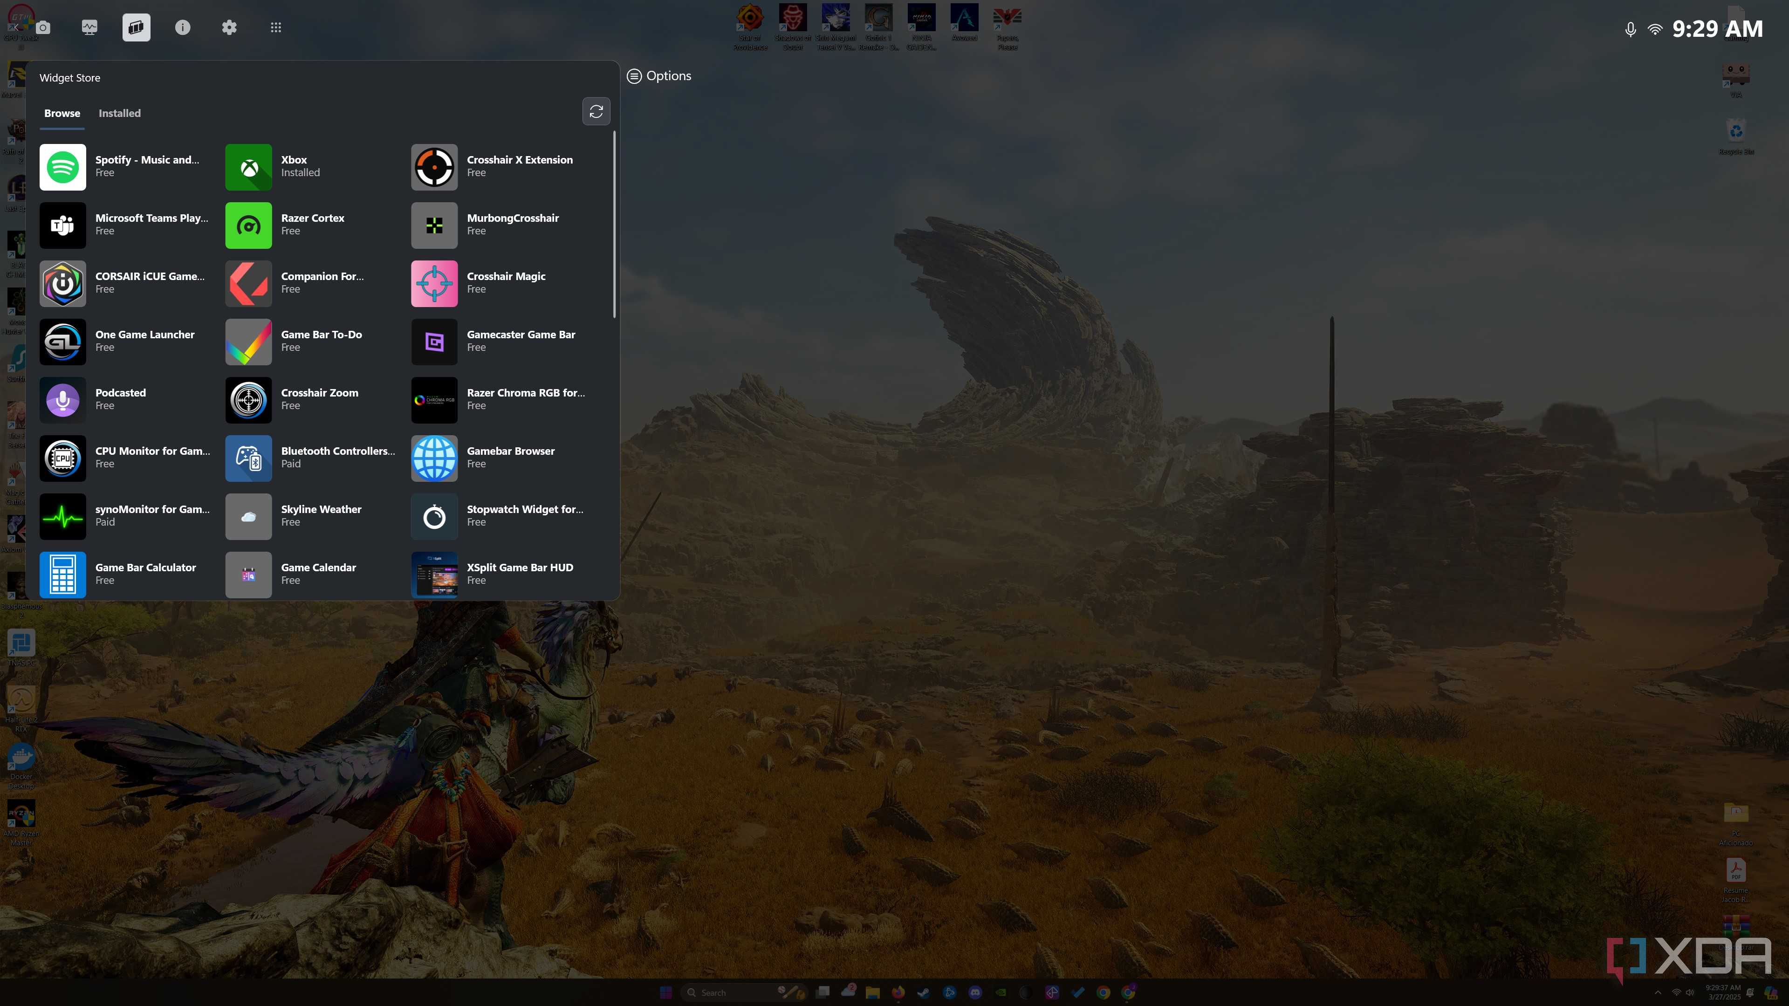Open Game Bar settings gear
Screen dimensions: 1789x1006
coord(229,27)
